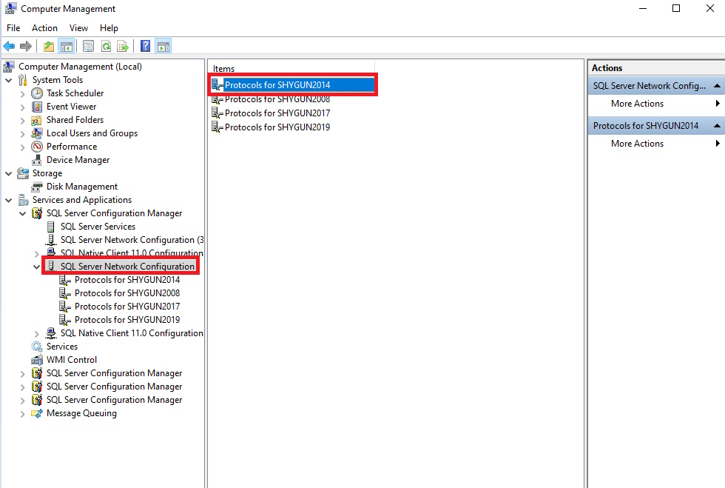Collapse the System Tools node

tap(9, 80)
